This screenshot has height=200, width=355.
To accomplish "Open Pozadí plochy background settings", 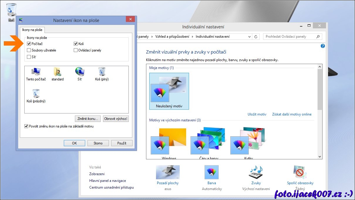I will pos(168,173).
